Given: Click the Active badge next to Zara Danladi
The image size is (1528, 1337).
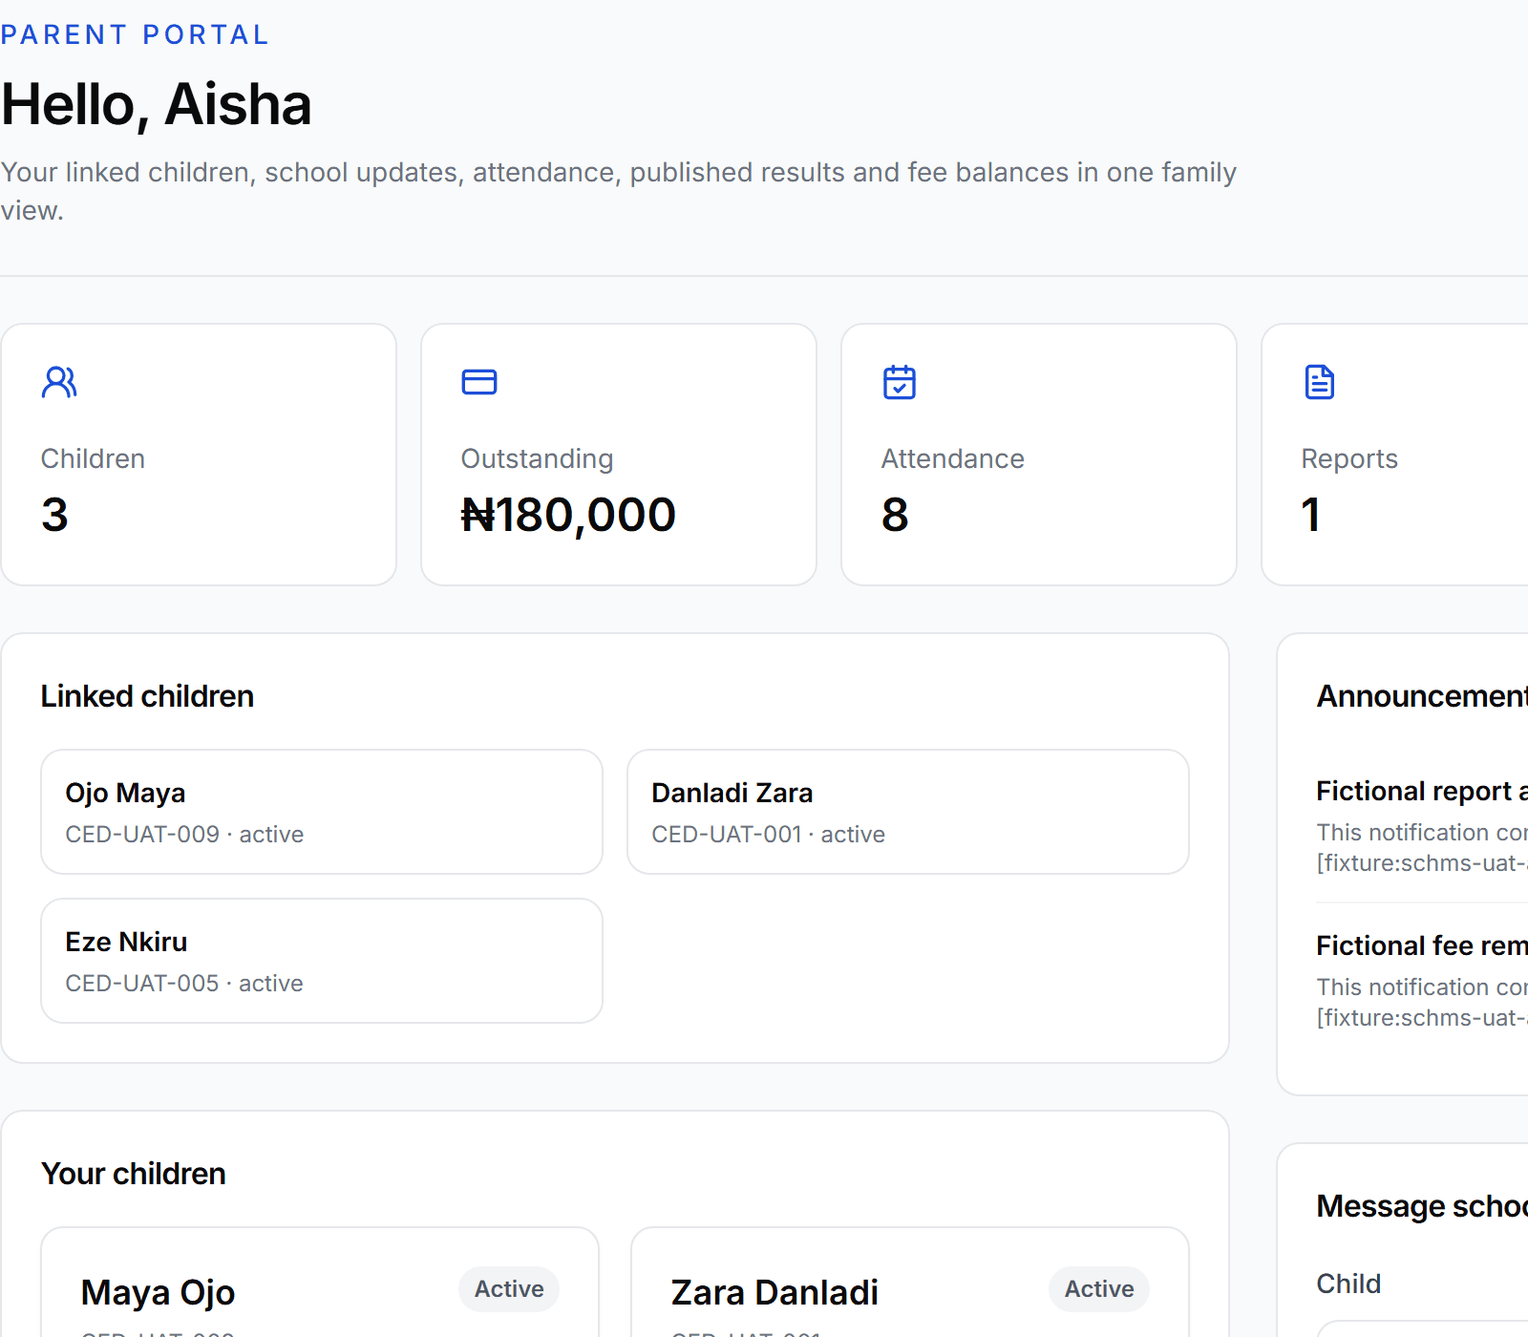Looking at the screenshot, I should [x=1099, y=1289].
